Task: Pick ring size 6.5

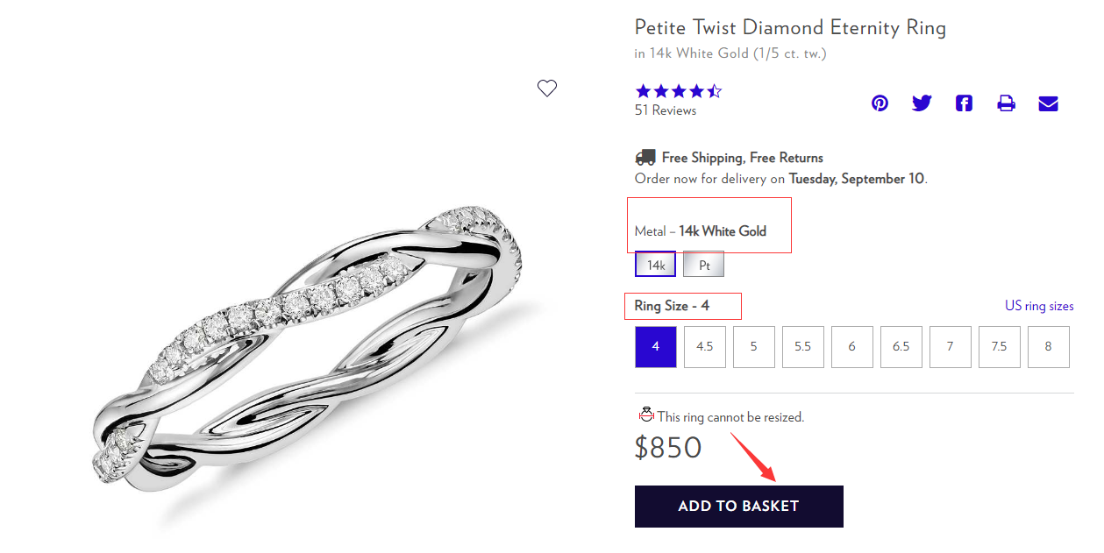Action: 901,346
